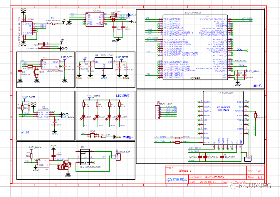Select resistor R7 10k/1% by WiFi module

tap(256, 116)
